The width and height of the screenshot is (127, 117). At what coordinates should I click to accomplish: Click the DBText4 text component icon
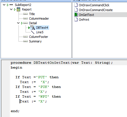click(x=33, y=28)
